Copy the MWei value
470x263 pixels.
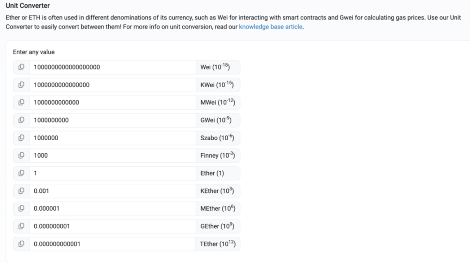click(21, 102)
